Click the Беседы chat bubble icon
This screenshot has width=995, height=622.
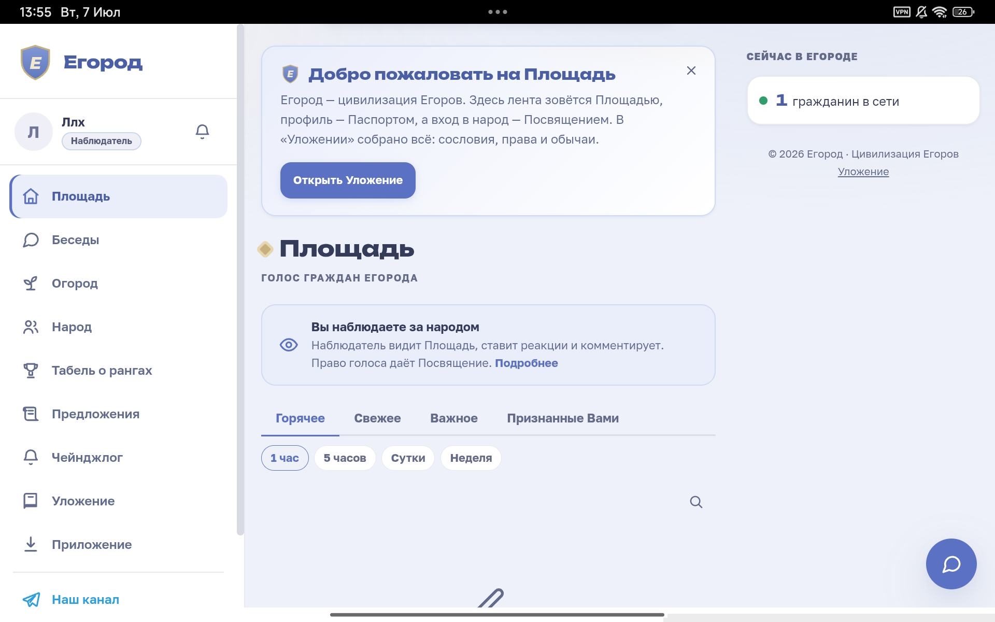click(x=31, y=240)
